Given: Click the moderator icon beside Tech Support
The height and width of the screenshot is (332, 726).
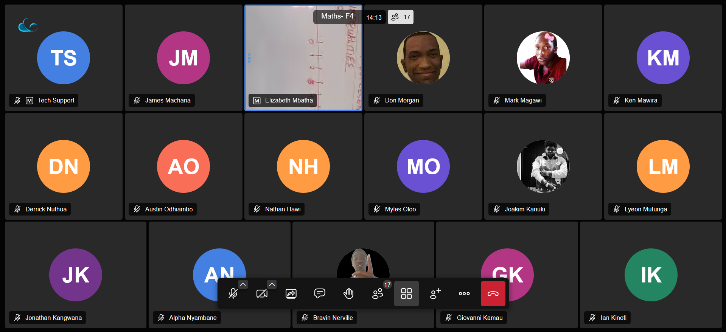Looking at the screenshot, I should (30, 101).
